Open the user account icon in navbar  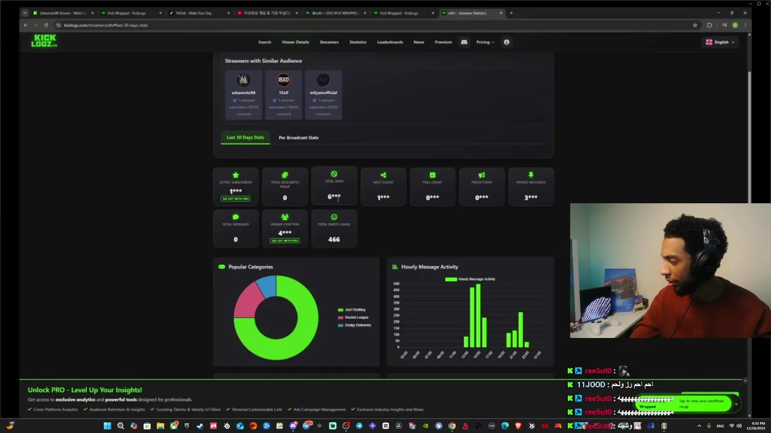point(507,42)
